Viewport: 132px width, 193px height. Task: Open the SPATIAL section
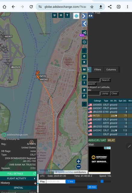click(18, 188)
